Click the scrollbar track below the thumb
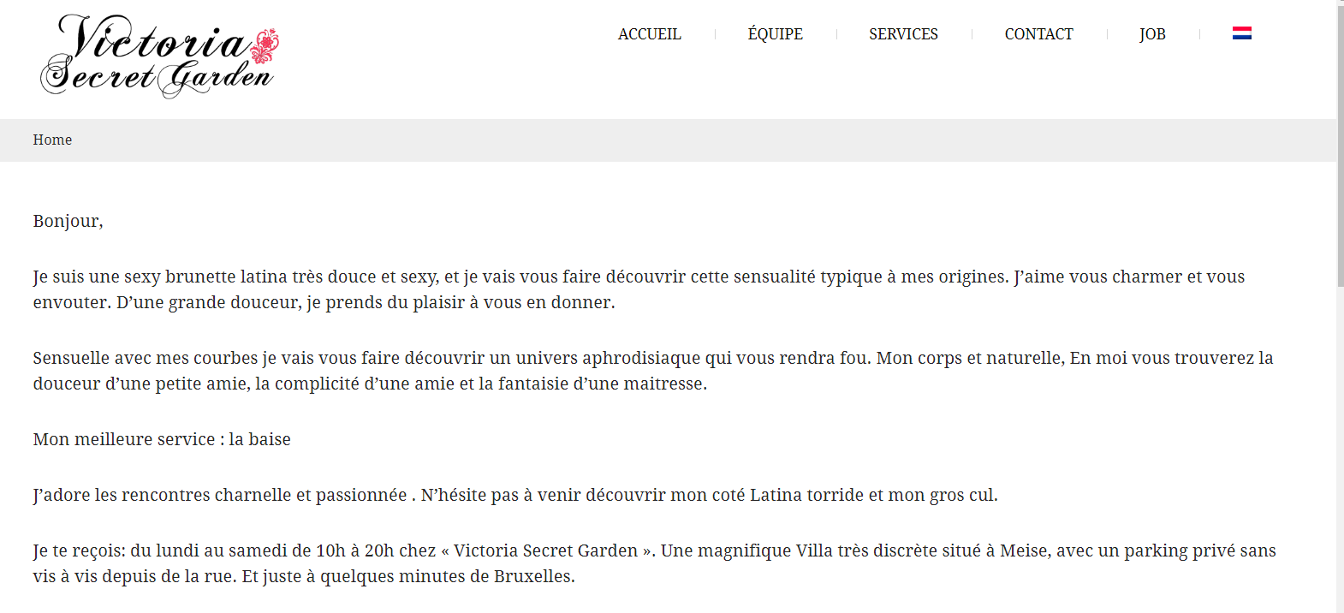 click(1340, 449)
